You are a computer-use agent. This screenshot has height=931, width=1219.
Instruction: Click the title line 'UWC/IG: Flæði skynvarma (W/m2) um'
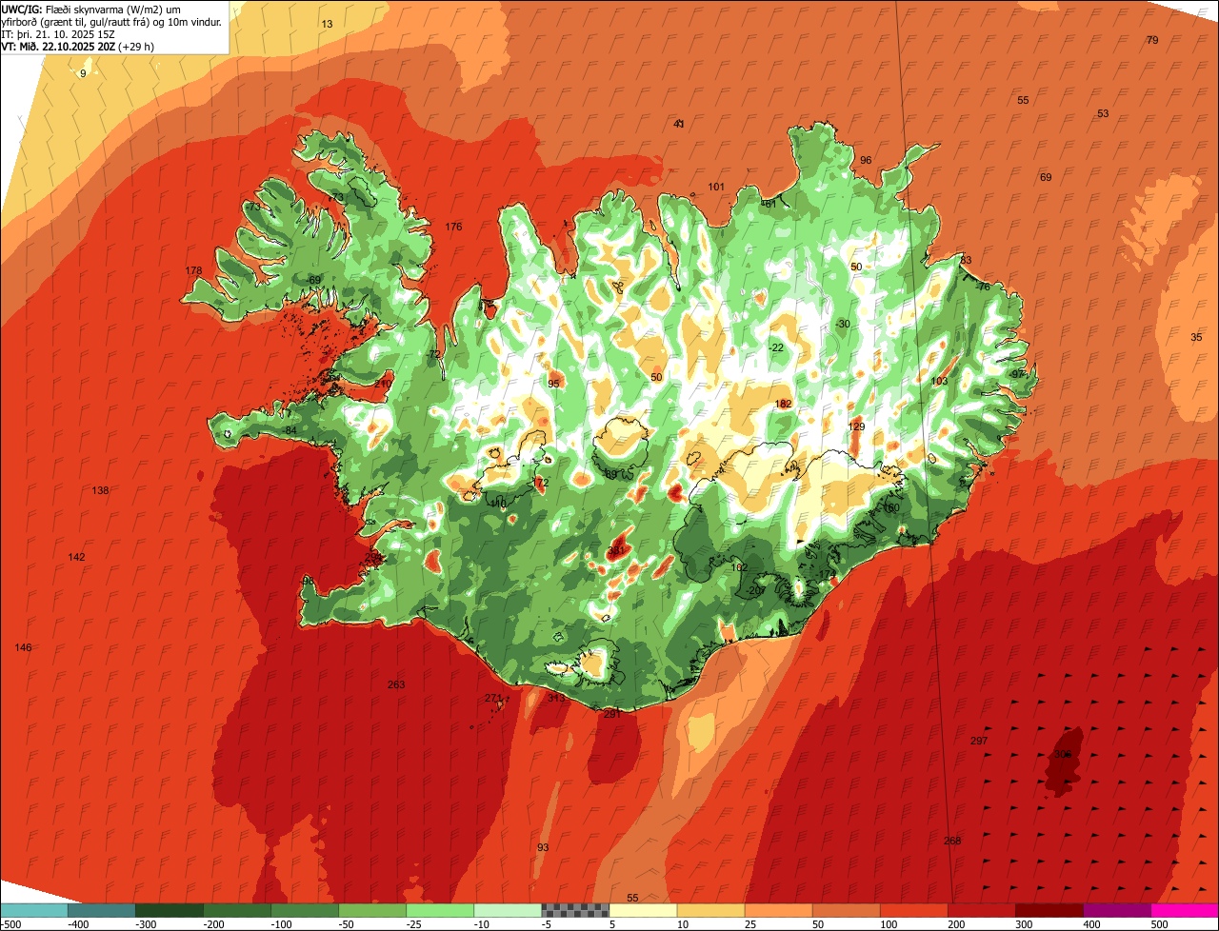tap(90, 9)
